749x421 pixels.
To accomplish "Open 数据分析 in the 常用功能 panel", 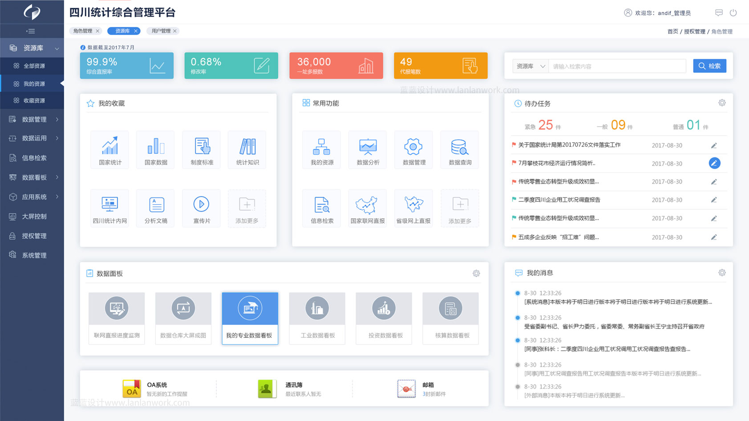I will [x=367, y=149].
